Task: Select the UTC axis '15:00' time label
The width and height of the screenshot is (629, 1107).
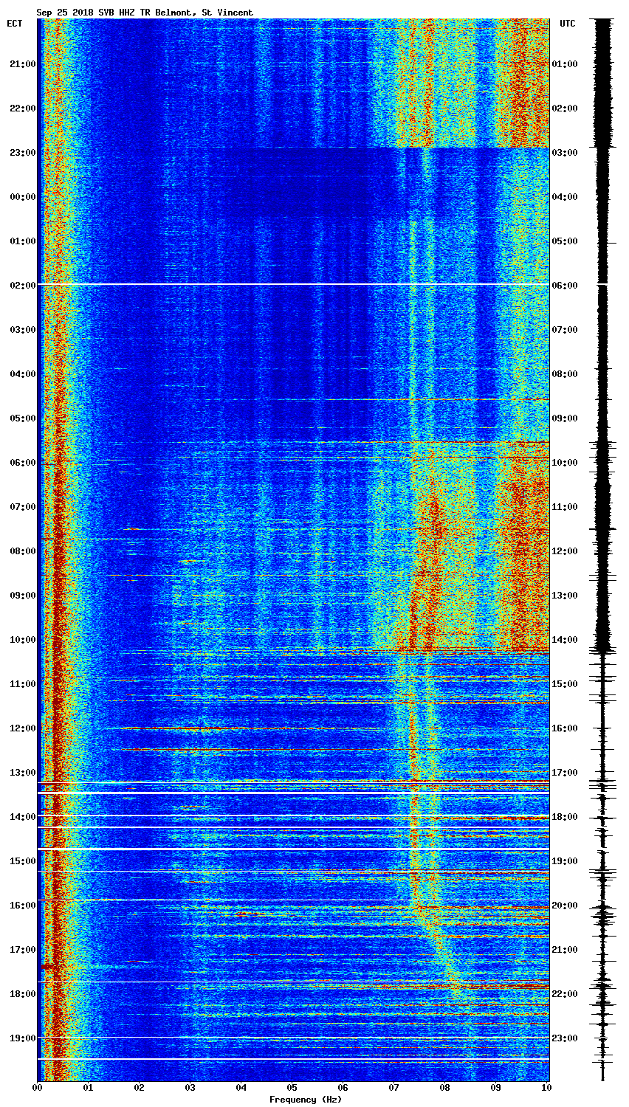Action: (565, 684)
